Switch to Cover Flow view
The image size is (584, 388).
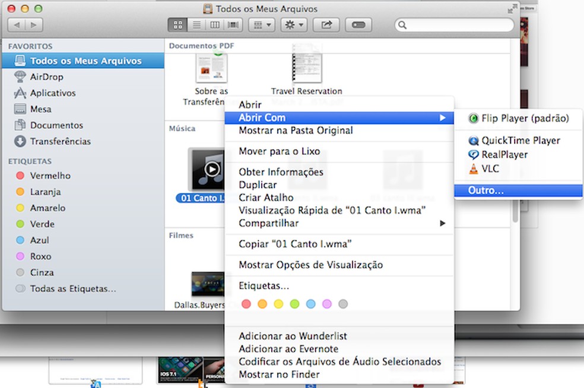pyautogui.click(x=233, y=25)
